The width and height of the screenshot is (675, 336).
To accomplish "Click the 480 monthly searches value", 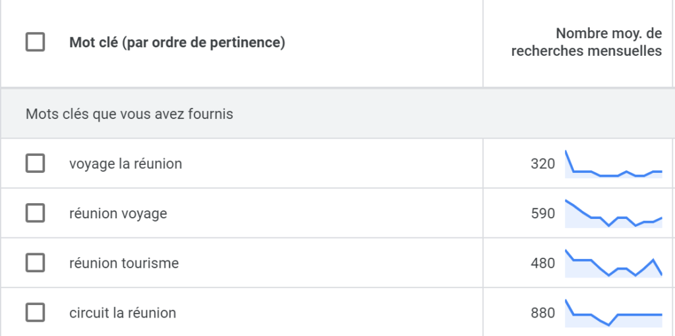I will (543, 263).
